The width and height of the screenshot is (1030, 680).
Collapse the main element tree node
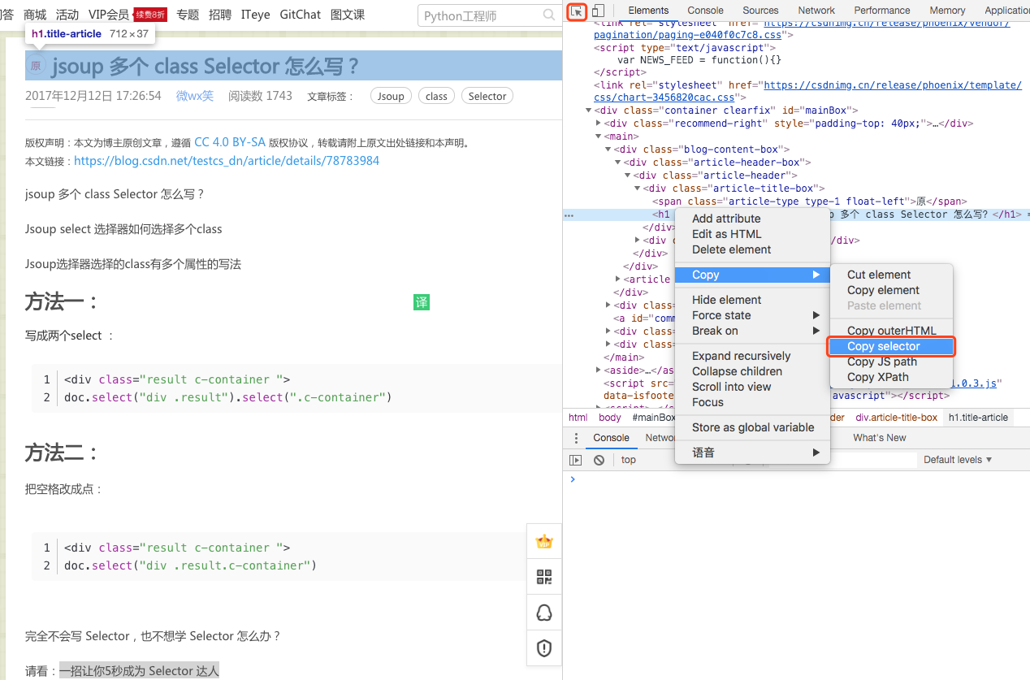point(599,136)
